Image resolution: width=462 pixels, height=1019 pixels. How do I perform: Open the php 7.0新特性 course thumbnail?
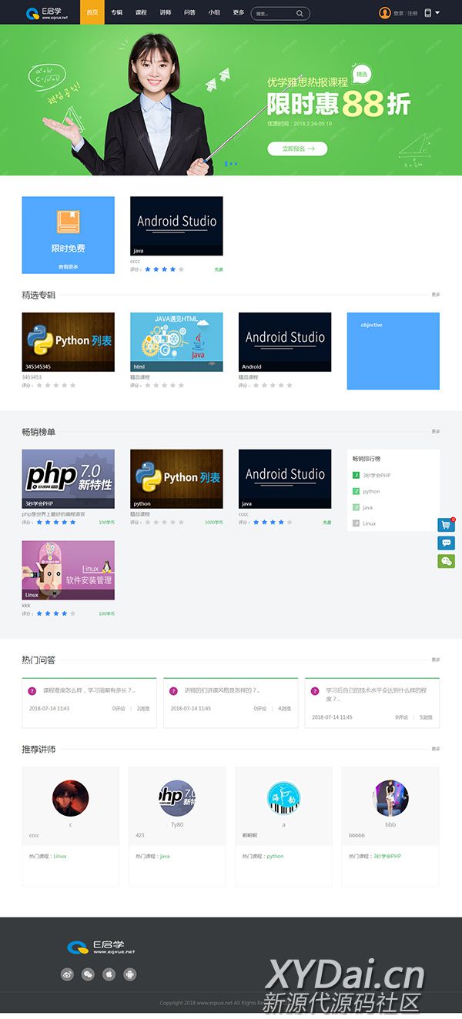(x=68, y=479)
